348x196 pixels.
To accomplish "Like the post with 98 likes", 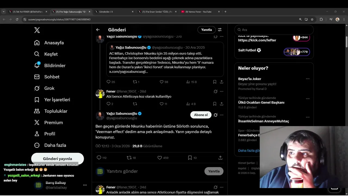I will pos(161,82).
